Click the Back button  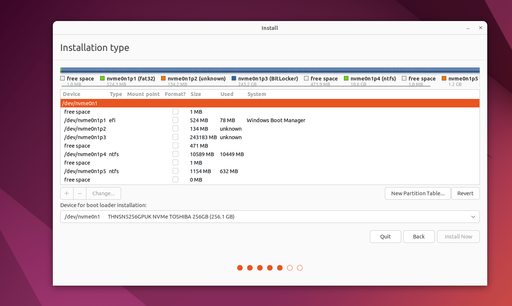point(419,236)
